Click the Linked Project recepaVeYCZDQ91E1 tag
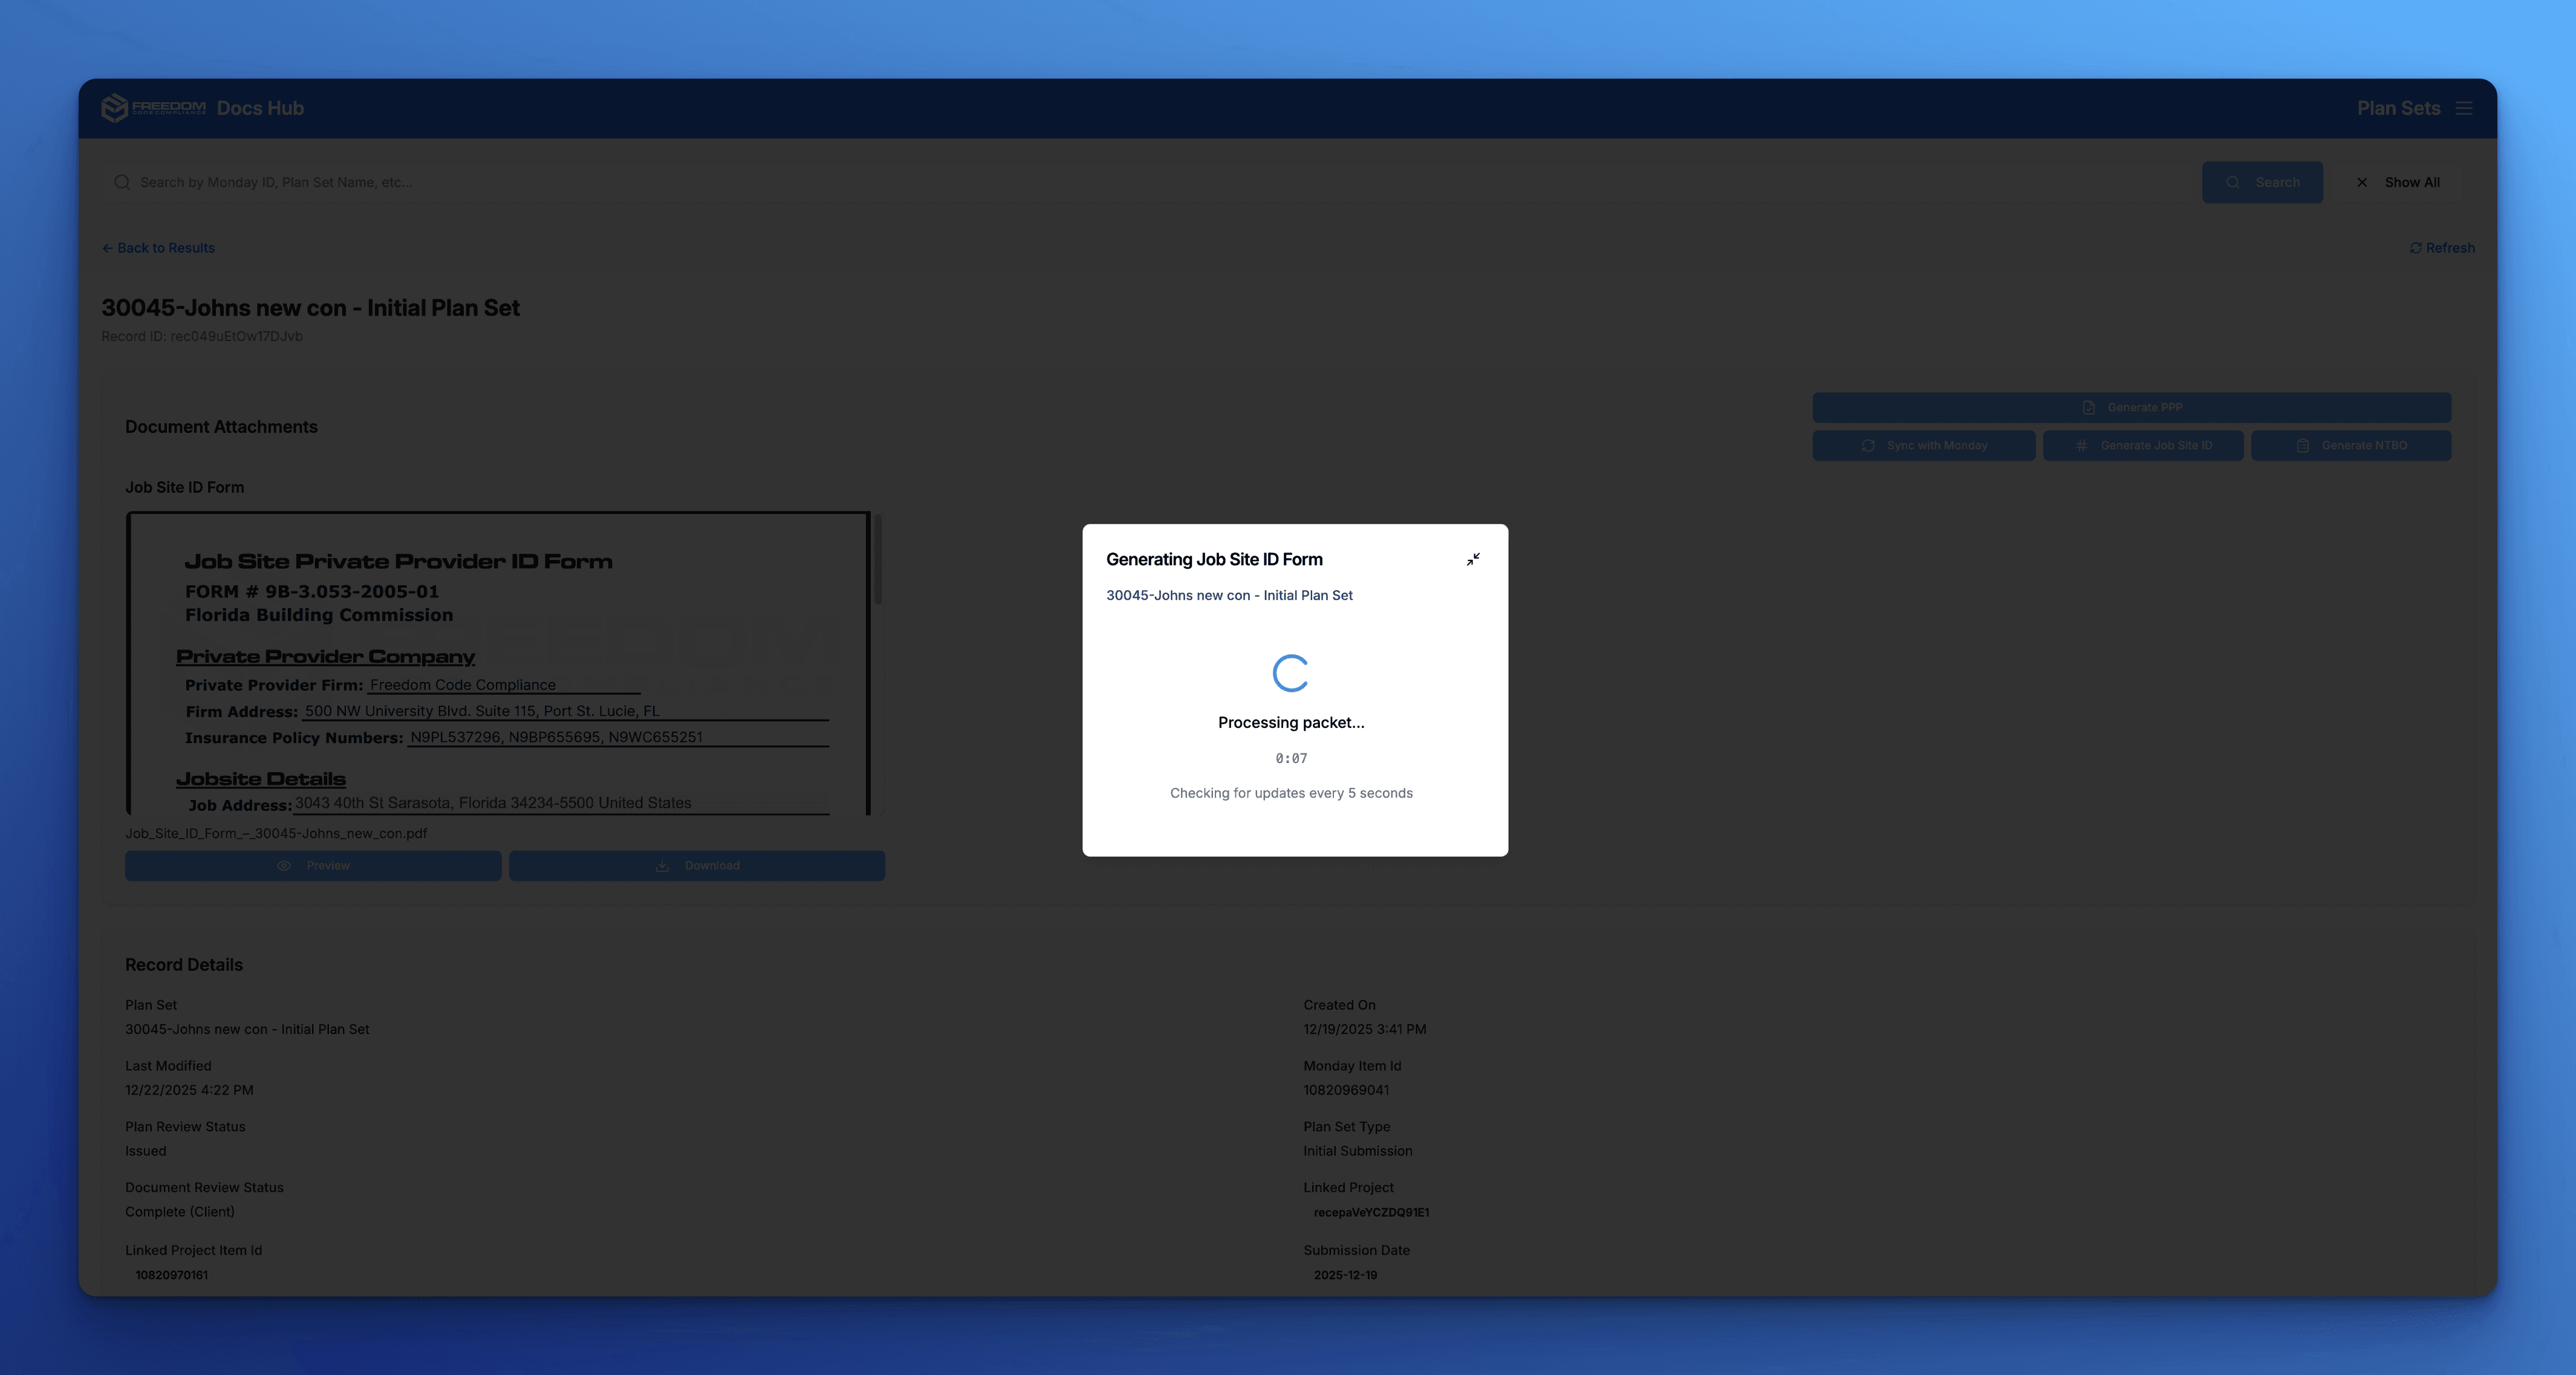 1371,1212
